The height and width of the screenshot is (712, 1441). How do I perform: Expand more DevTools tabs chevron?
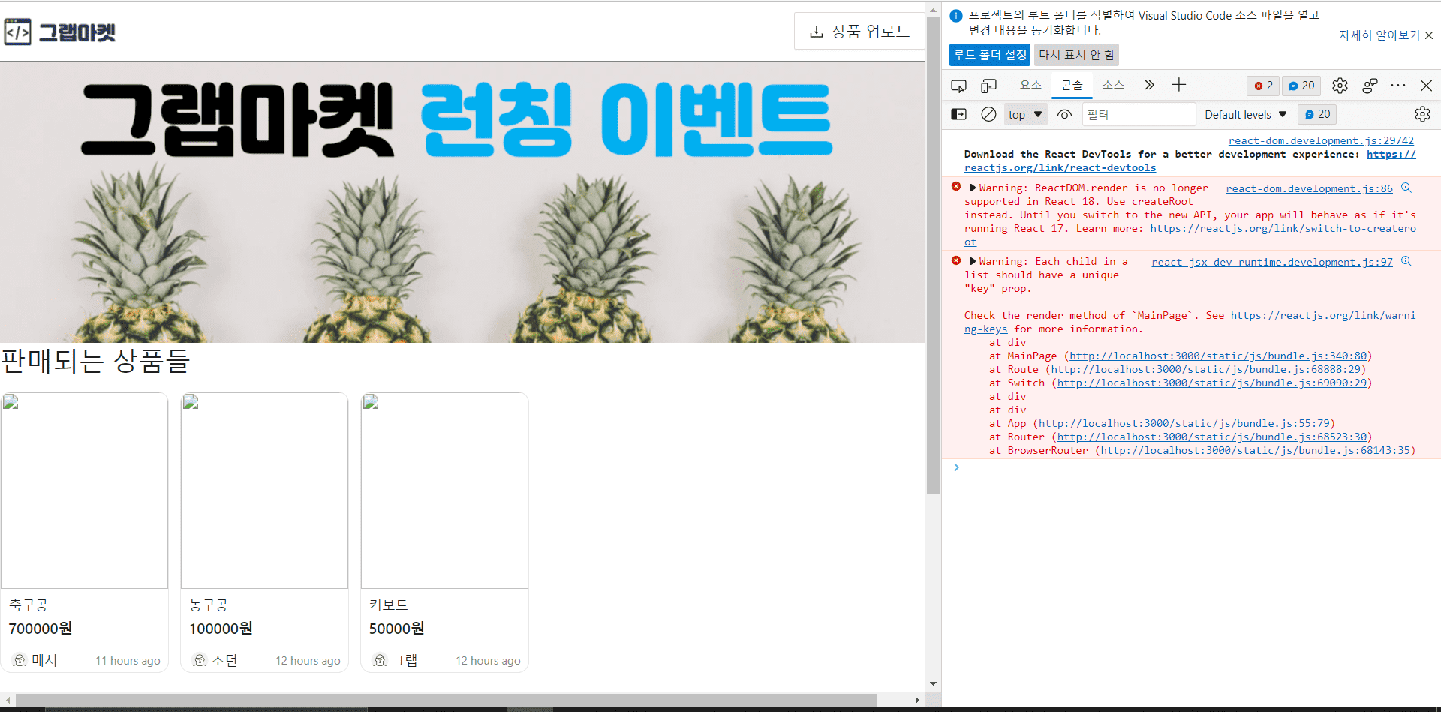tap(1149, 85)
